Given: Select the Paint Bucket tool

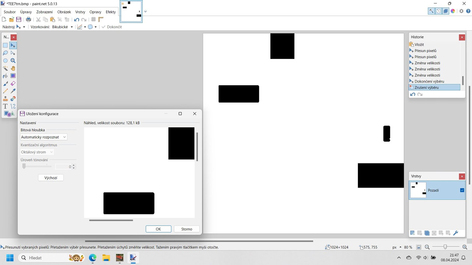Looking at the screenshot, I should [5, 76].
